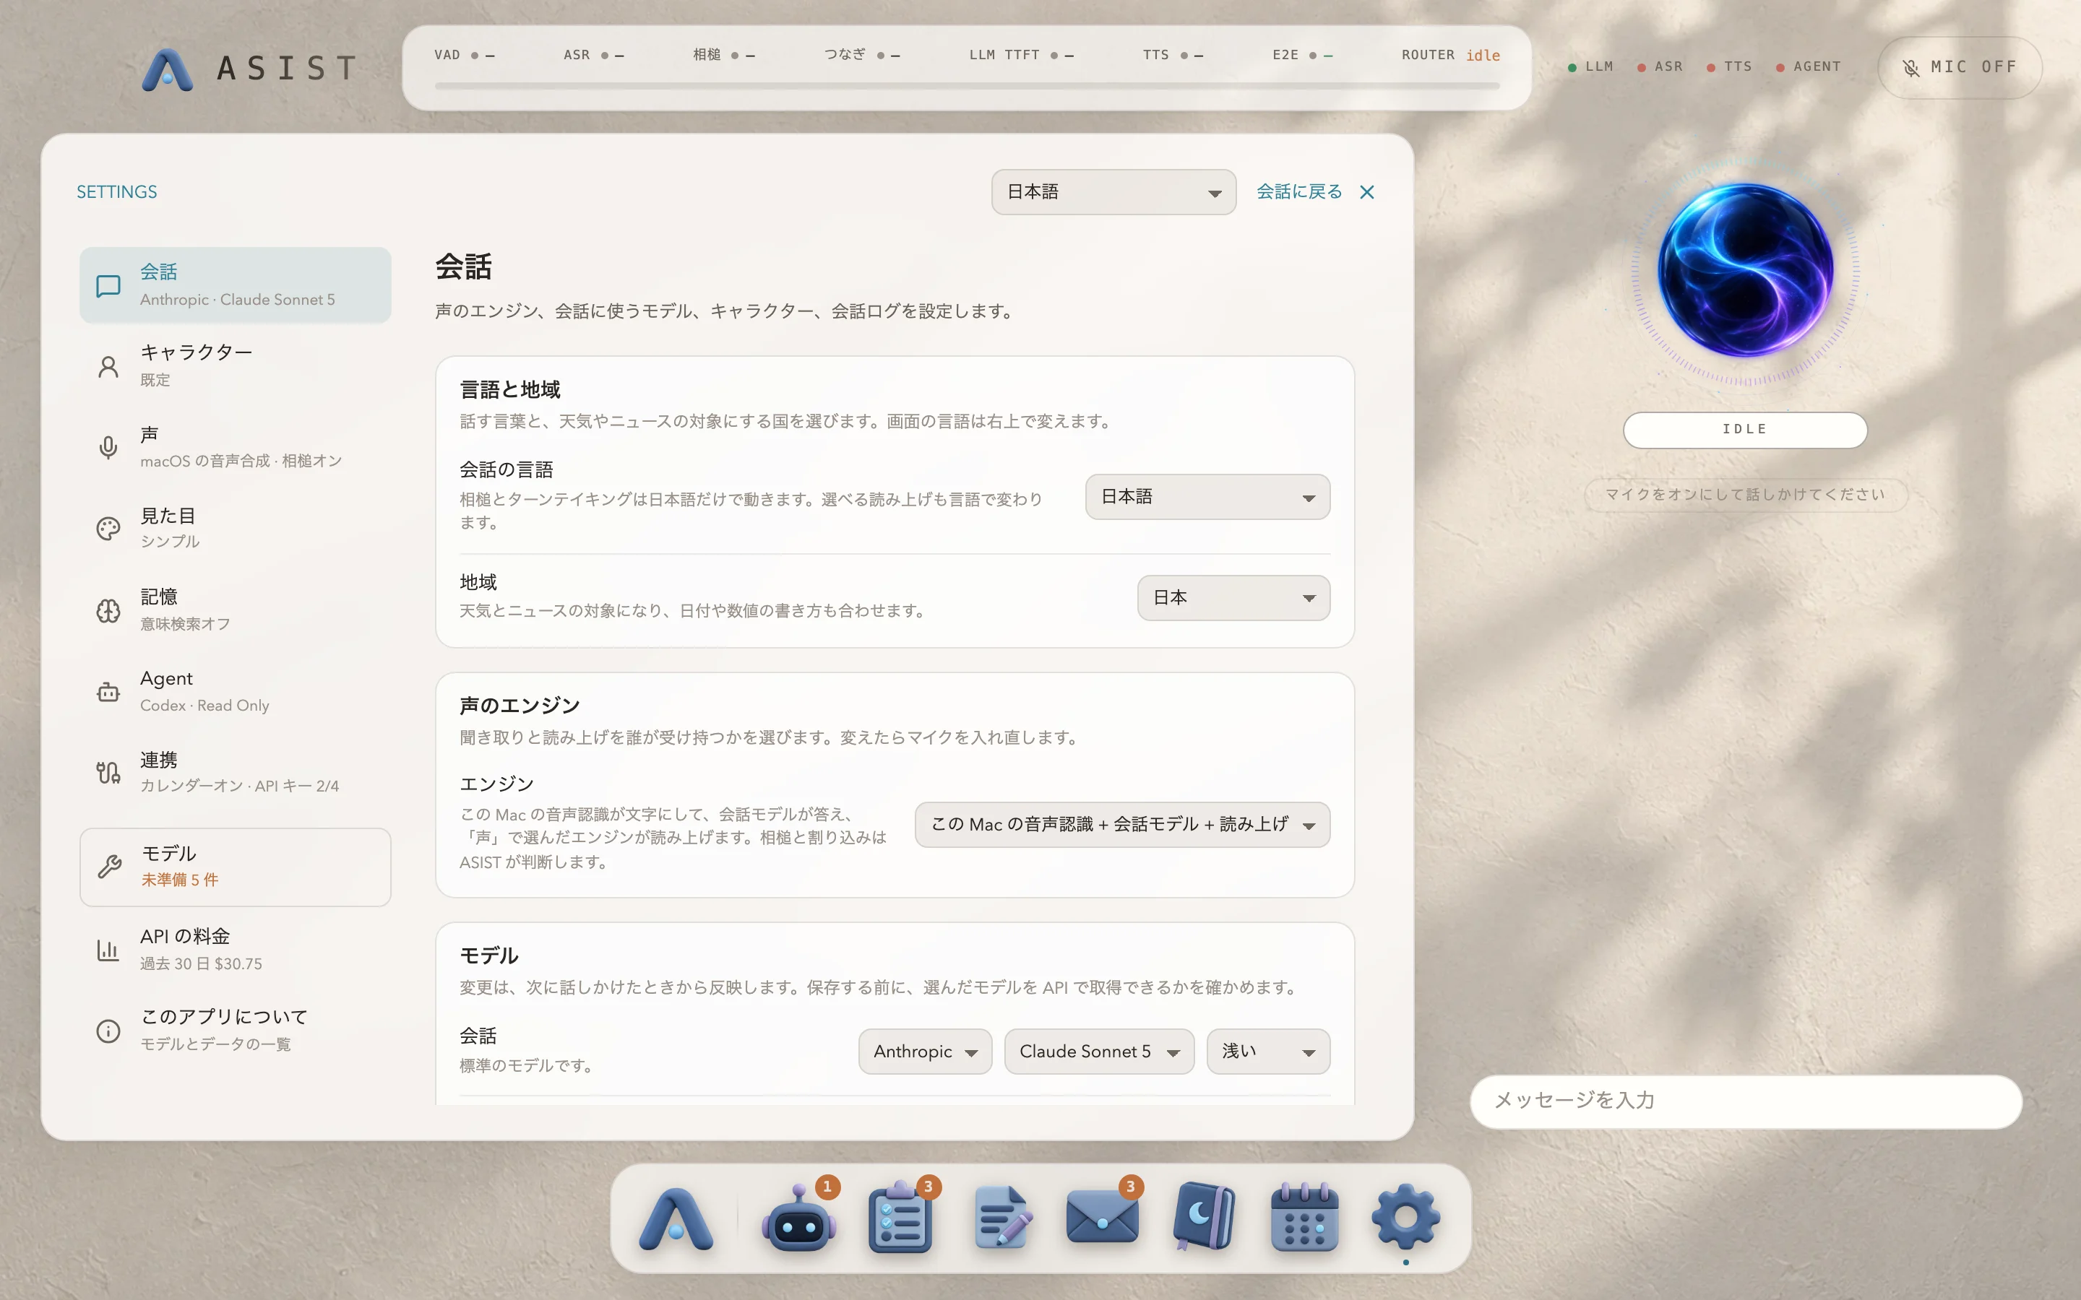Open the エンジン dropdown
Image resolution: width=2081 pixels, height=1300 pixels.
pyautogui.click(x=1122, y=825)
